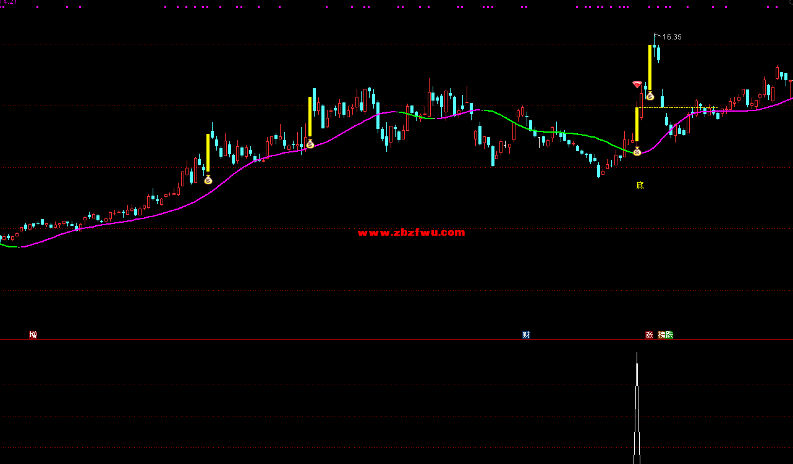Image resolution: width=793 pixels, height=464 pixels.
Task: Click the yellow 底 bottom signal label
Action: (640, 185)
